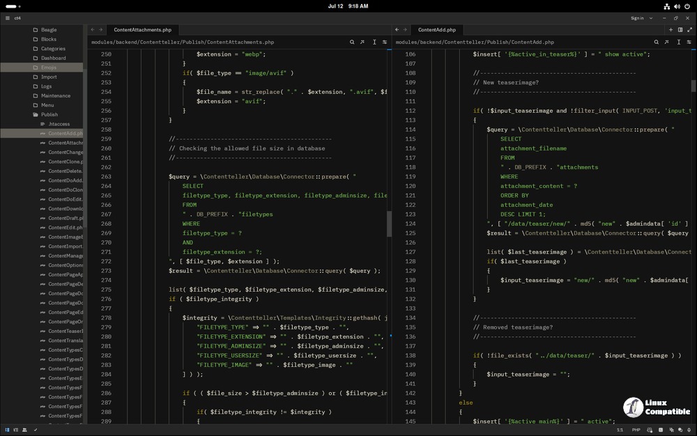Viewport: 697px width, 436px height.
Task: Go back with left pane's back arrow
Action: coord(92,30)
